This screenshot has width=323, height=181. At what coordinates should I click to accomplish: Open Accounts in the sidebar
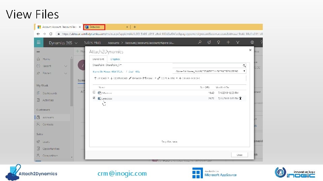(x=48, y=117)
